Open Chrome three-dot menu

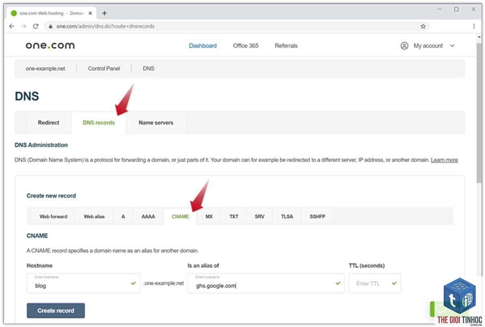(x=474, y=26)
